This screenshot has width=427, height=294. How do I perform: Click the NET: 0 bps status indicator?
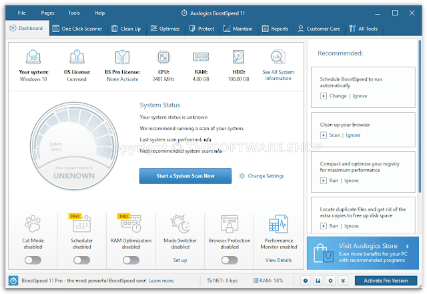click(x=222, y=281)
